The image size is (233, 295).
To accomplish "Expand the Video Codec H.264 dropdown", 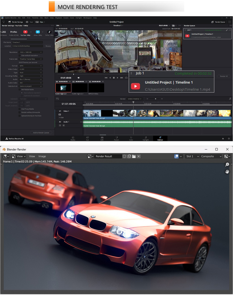I will pyautogui.click(x=31, y=69).
